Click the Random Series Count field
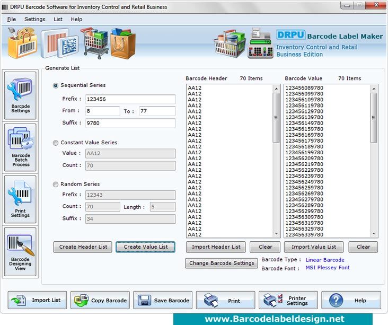 (103, 207)
